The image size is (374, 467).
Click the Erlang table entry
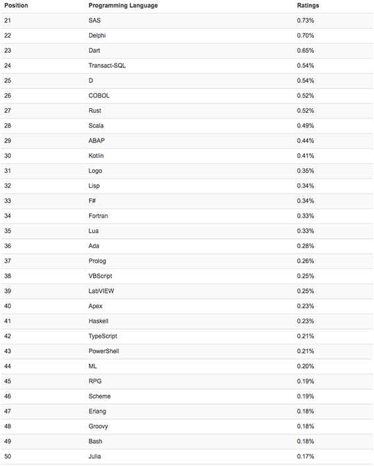[x=97, y=412]
